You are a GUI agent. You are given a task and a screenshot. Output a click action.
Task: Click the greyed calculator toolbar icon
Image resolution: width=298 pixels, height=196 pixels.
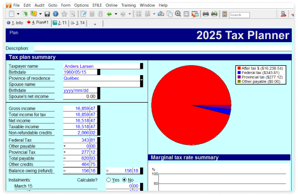tap(92, 14)
